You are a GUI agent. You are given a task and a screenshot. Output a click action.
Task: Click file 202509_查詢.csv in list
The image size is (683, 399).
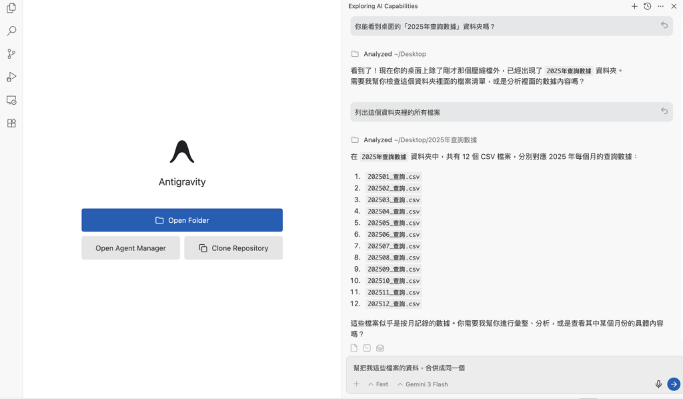[x=394, y=269]
